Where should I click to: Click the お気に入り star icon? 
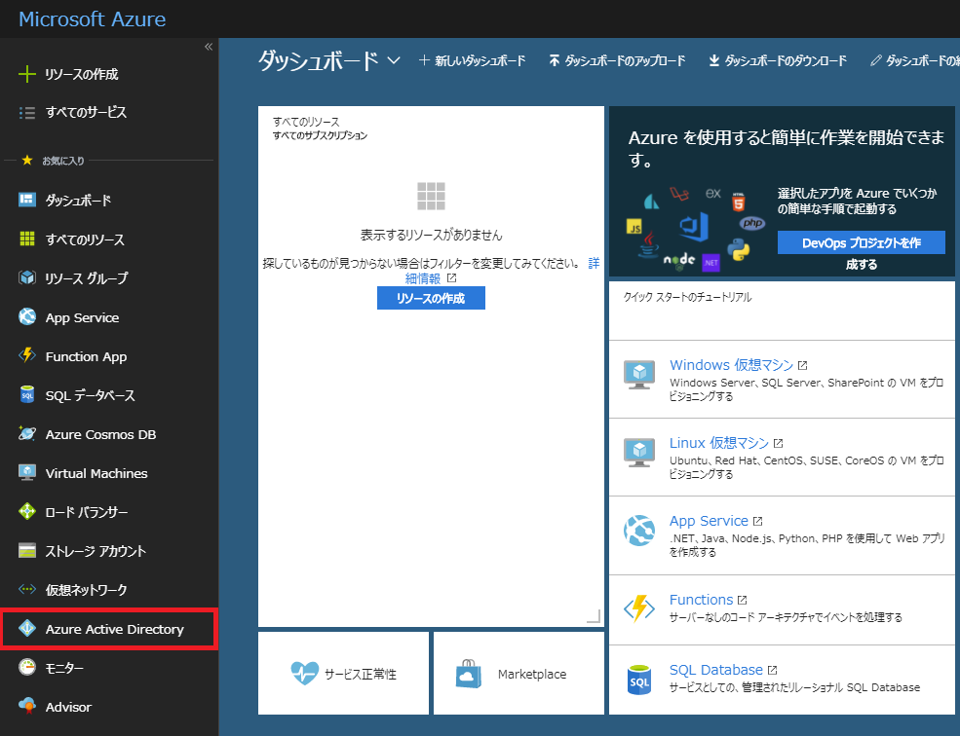27,161
